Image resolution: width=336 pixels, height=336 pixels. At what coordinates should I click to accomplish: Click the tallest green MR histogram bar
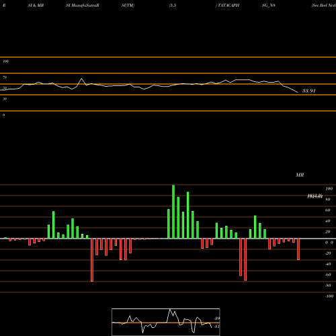(173, 212)
